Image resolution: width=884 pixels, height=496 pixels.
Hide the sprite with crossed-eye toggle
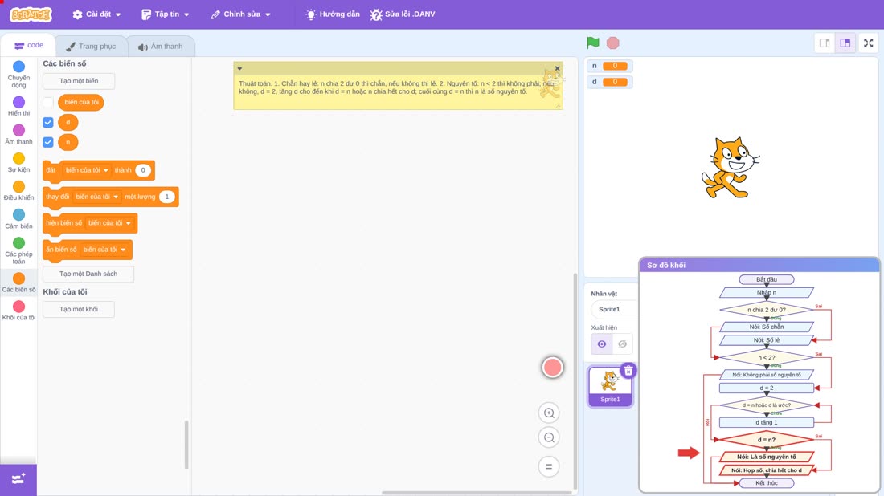622,344
